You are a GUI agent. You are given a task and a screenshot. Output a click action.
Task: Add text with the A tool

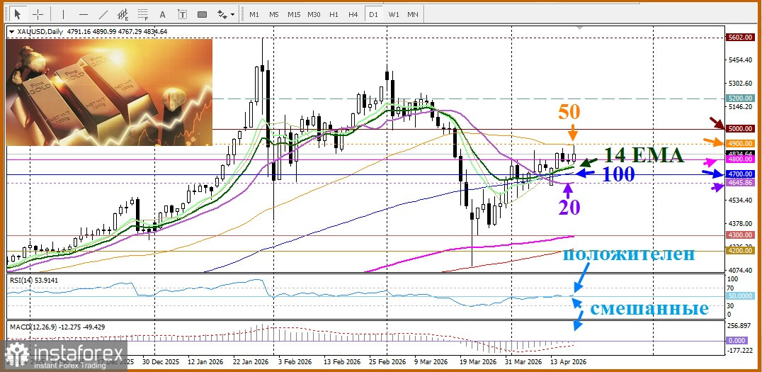pos(162,14)
